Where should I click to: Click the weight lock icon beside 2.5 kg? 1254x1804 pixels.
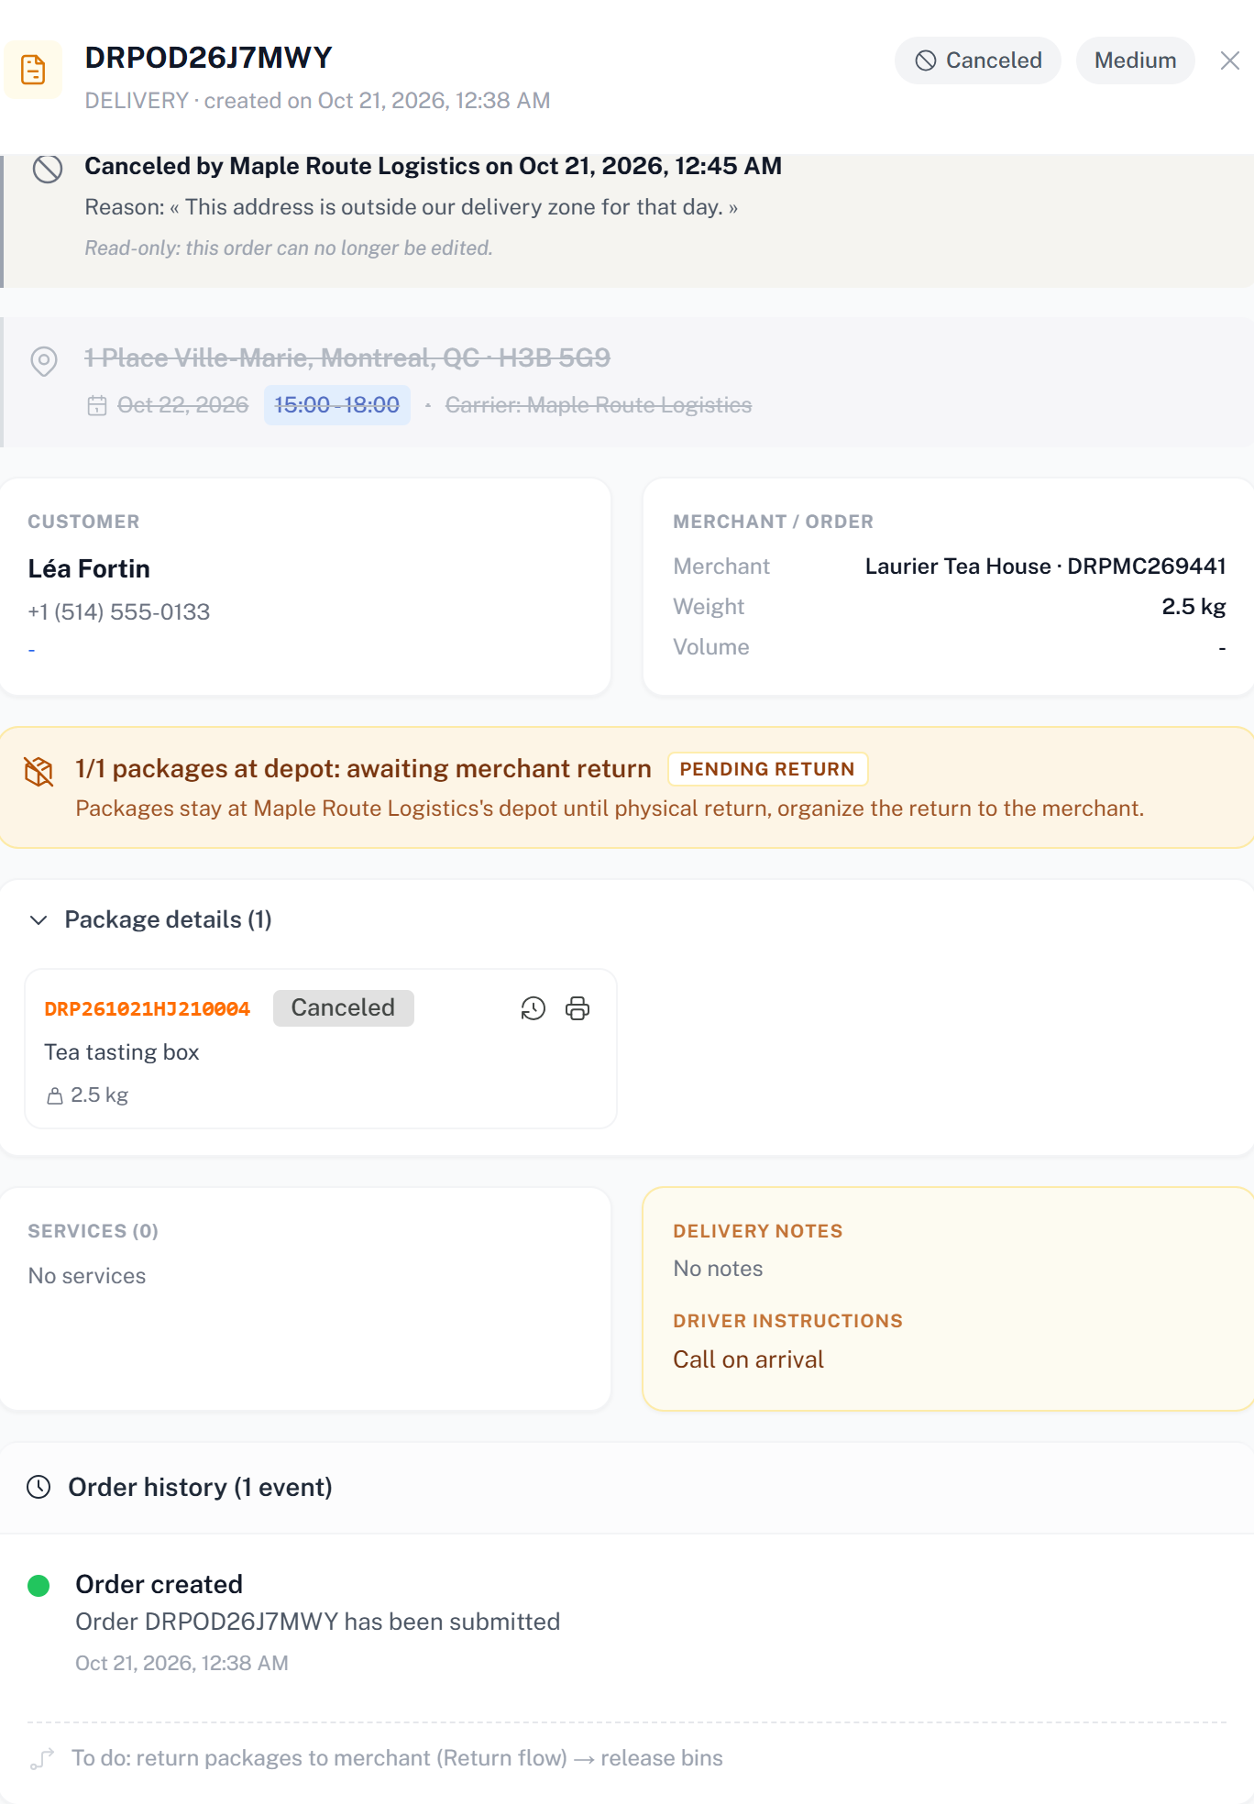[x=55, y=1095]
